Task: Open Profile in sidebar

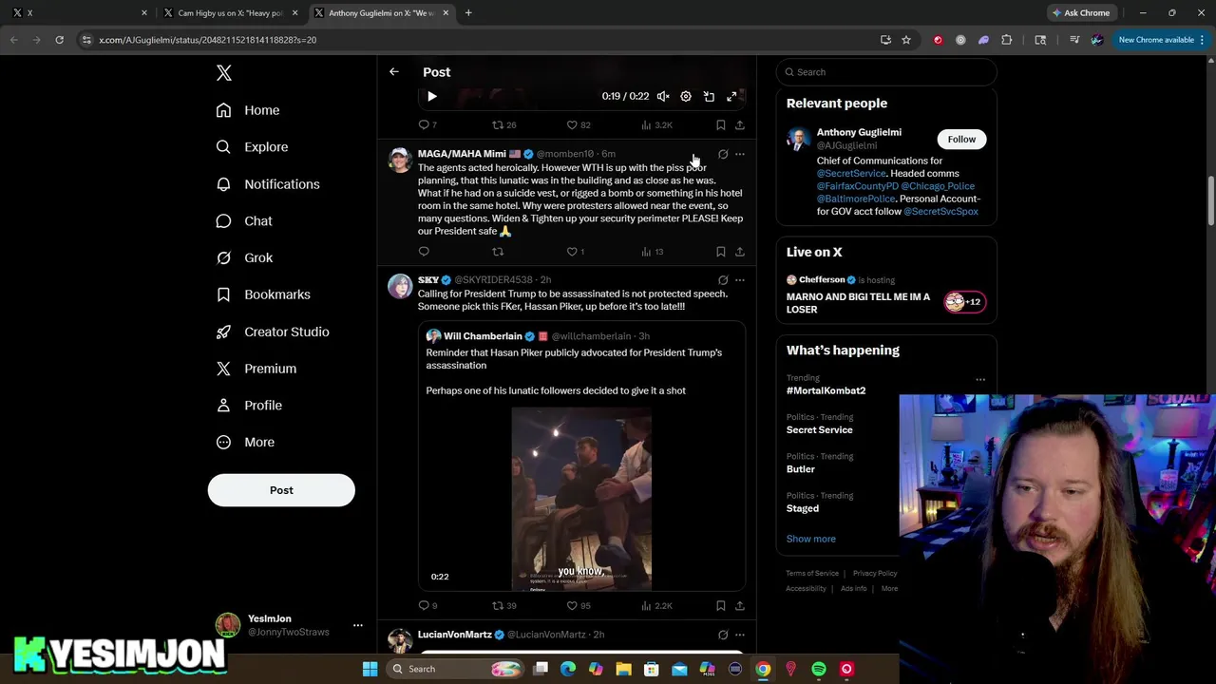Action: (248, 406)
